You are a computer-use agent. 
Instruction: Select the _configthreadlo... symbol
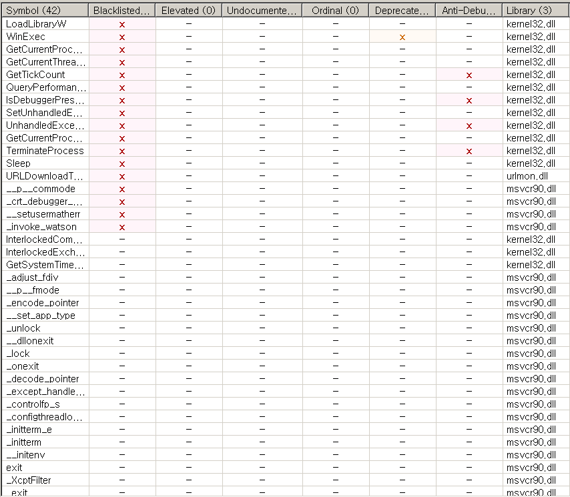point(44,417)
